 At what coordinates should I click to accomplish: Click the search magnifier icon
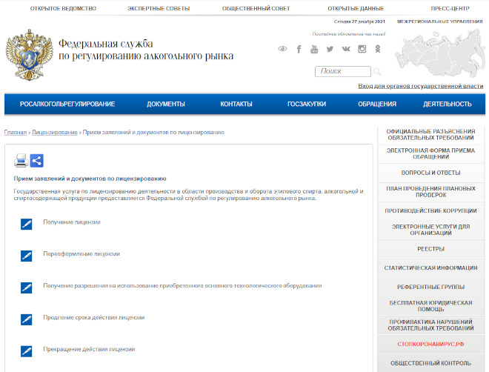[x=377, y=71]
